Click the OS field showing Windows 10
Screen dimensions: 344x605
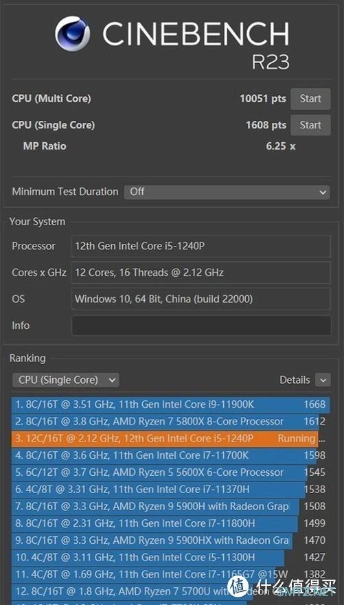point(201,299)
